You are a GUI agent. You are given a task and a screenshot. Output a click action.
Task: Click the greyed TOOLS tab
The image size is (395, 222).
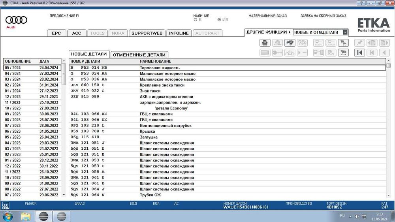tap(97, 33)
